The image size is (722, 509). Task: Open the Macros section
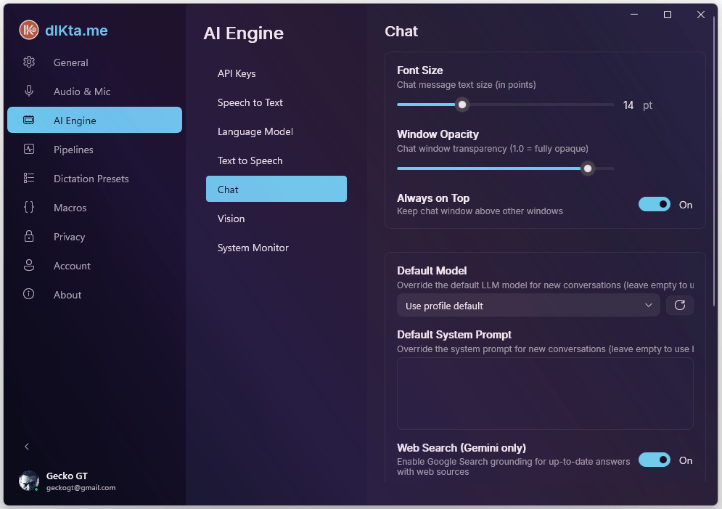tap(94, 207)
